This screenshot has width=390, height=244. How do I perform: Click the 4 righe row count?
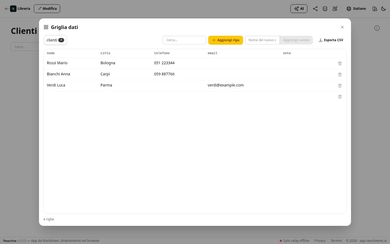coord(49,219)
